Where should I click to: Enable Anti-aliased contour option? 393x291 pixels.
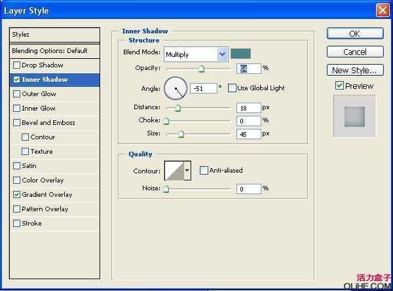tap(204, 171)
